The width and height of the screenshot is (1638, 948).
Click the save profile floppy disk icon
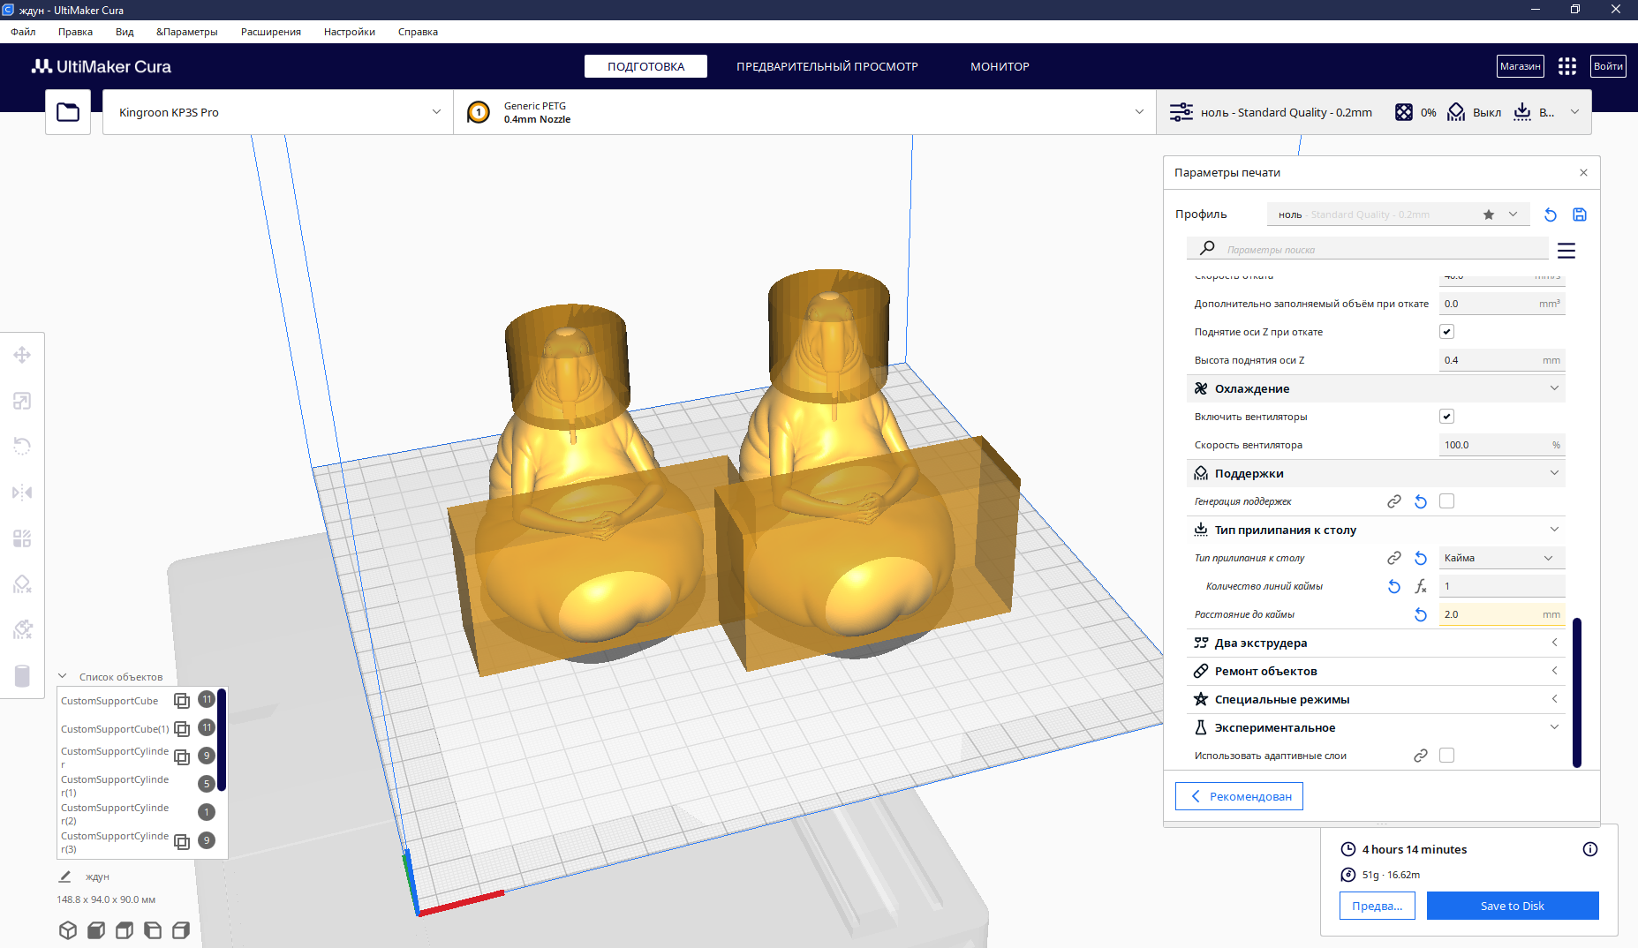(x=1580, y=214)
